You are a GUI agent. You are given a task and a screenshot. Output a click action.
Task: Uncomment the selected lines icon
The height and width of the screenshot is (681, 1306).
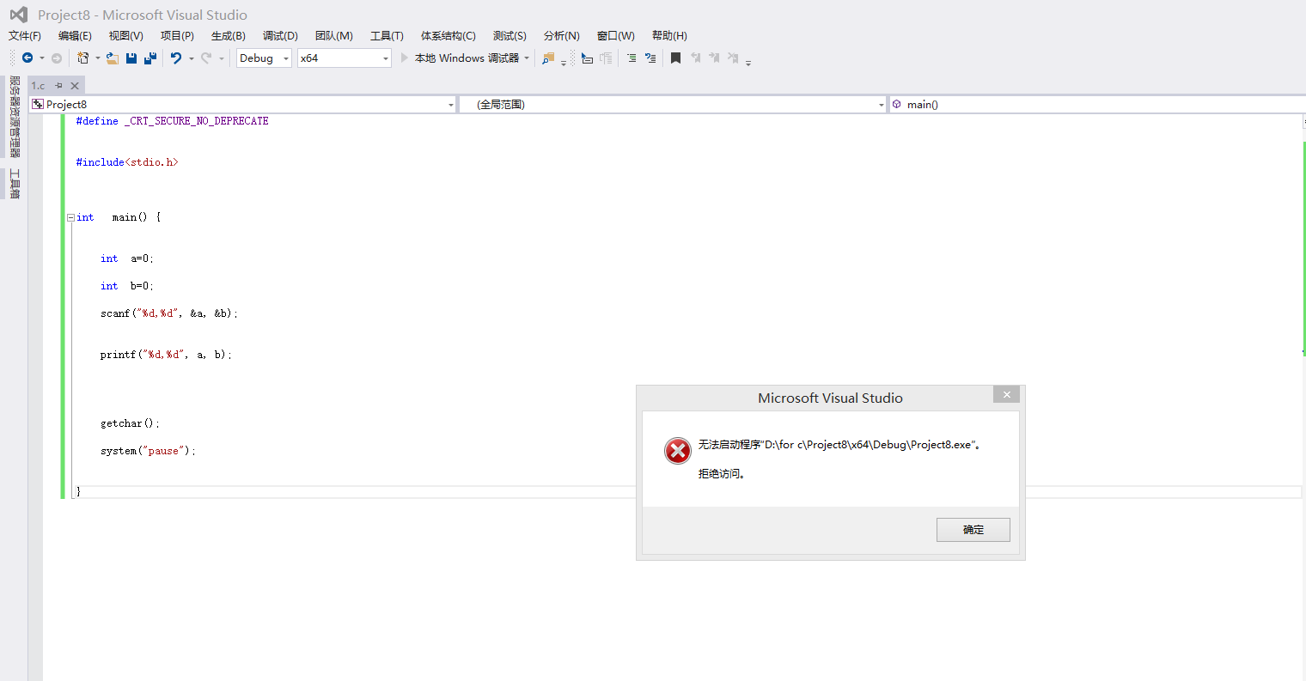(650, 58)
